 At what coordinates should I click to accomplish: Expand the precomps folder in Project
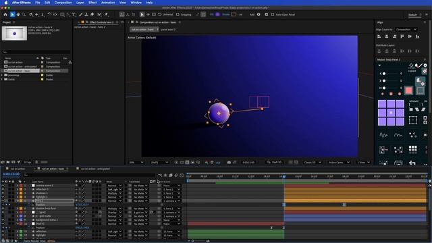point(2,75)
